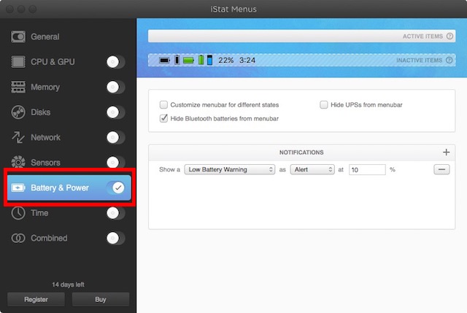Open the Time section
The image size is (467, 313).
(39, 213)
